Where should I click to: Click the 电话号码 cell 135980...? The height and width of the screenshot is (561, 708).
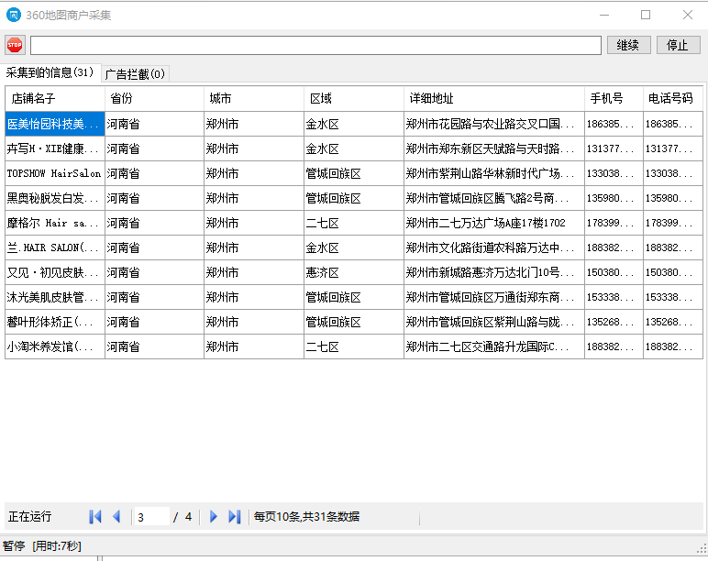tap(673, 199)
